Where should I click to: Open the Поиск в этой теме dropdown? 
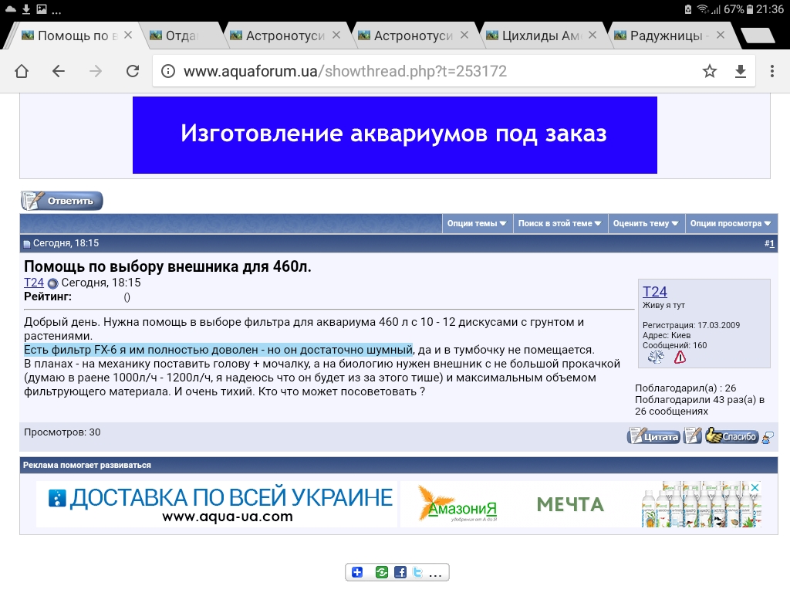coord(560,223)
